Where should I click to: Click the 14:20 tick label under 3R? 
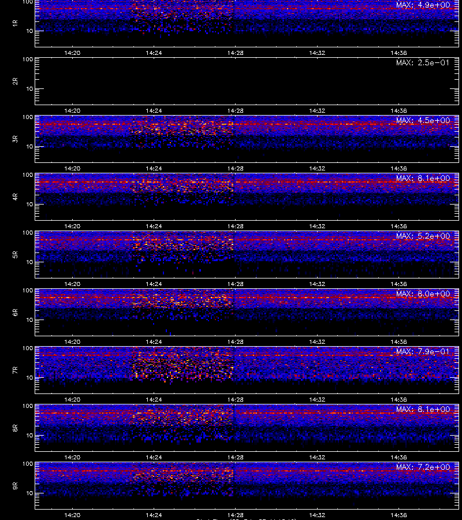(72, 169)
